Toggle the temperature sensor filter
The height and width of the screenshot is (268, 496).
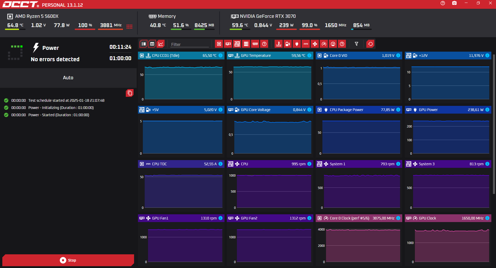pos(279,44)
